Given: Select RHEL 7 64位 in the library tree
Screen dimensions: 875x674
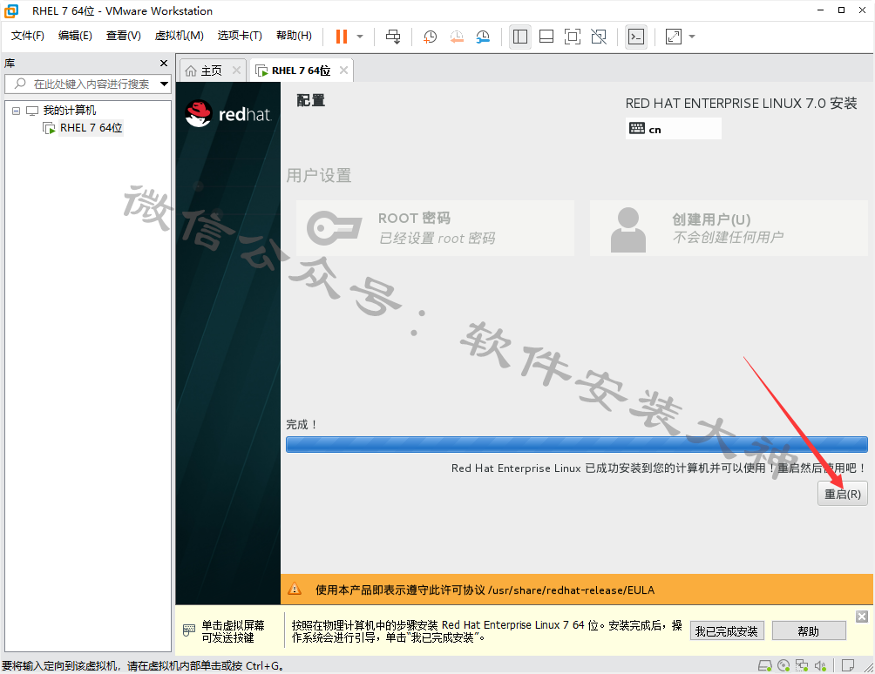Looking at the screenshot, I should [91, 128].
